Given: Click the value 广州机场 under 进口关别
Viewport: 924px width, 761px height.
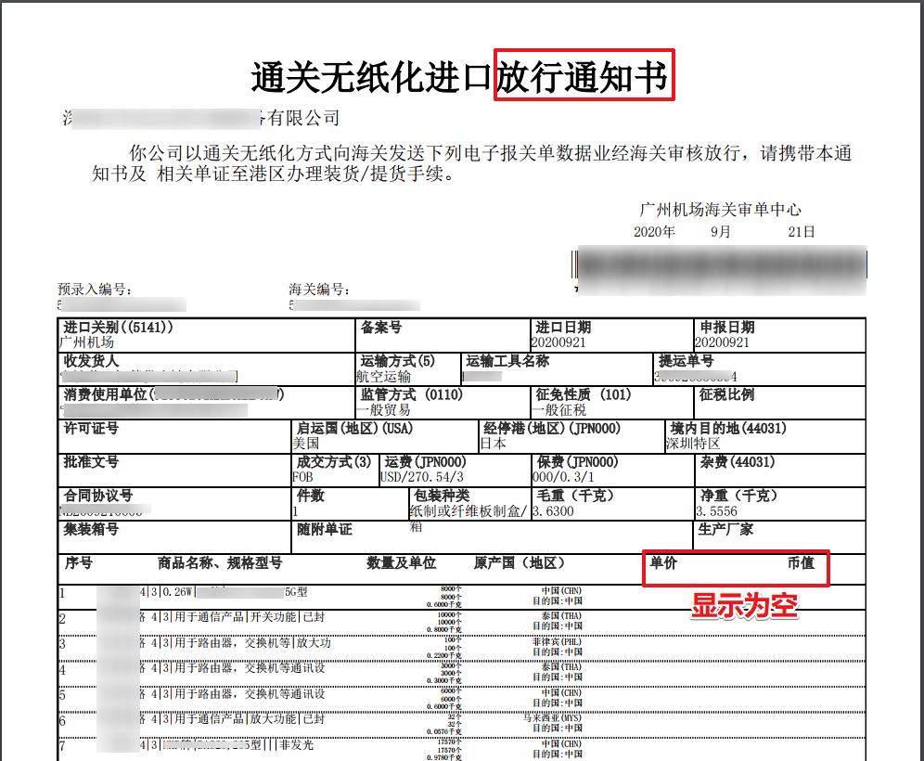Looking at the screenshot, I should [x=86, y=342].
